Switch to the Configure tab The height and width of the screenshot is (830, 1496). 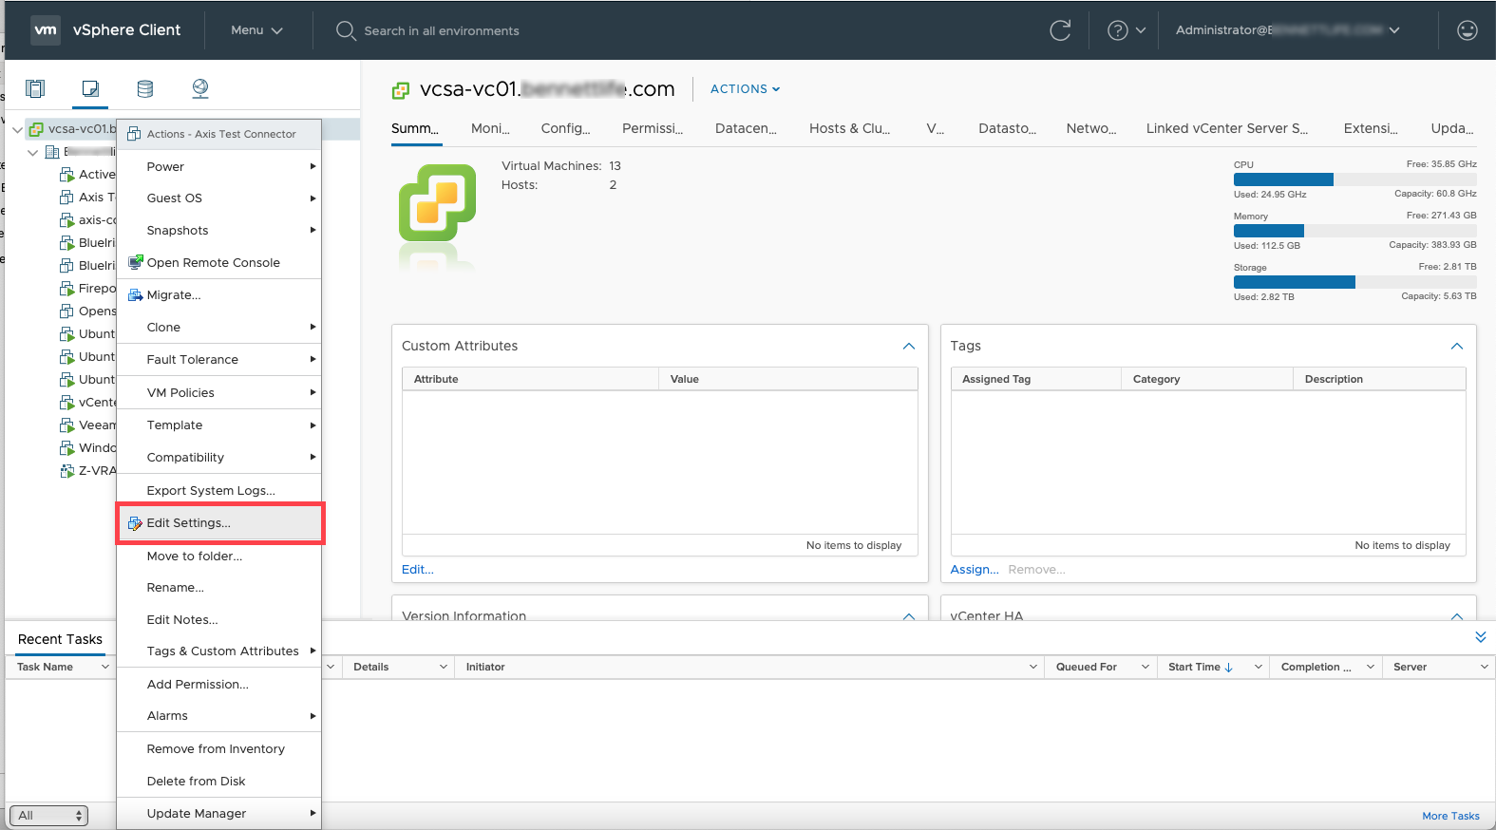[x=565, y=128]
